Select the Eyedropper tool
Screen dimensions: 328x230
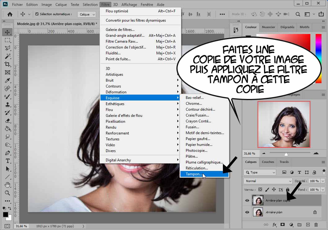pyautogui.click(x=7, y=80)
